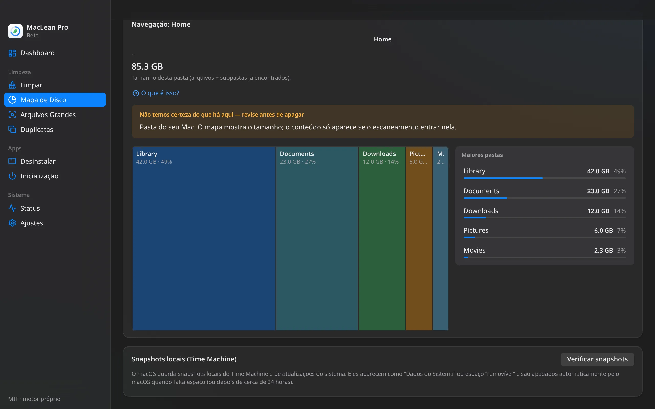Screen dimensions: 655x409
Task: Select the Library block in the treemap
Action: pos(204,238)
